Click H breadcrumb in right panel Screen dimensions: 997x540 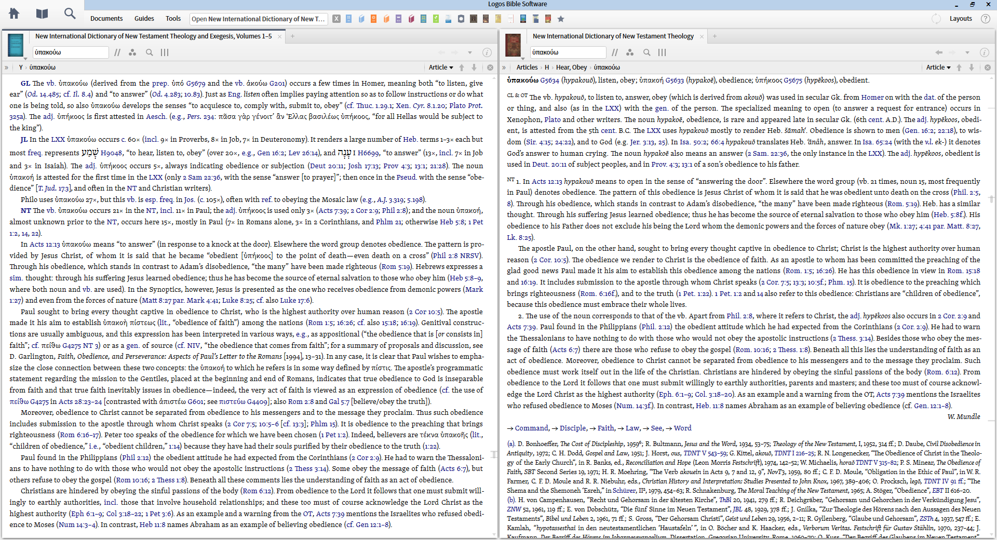(x=547, y=67)
